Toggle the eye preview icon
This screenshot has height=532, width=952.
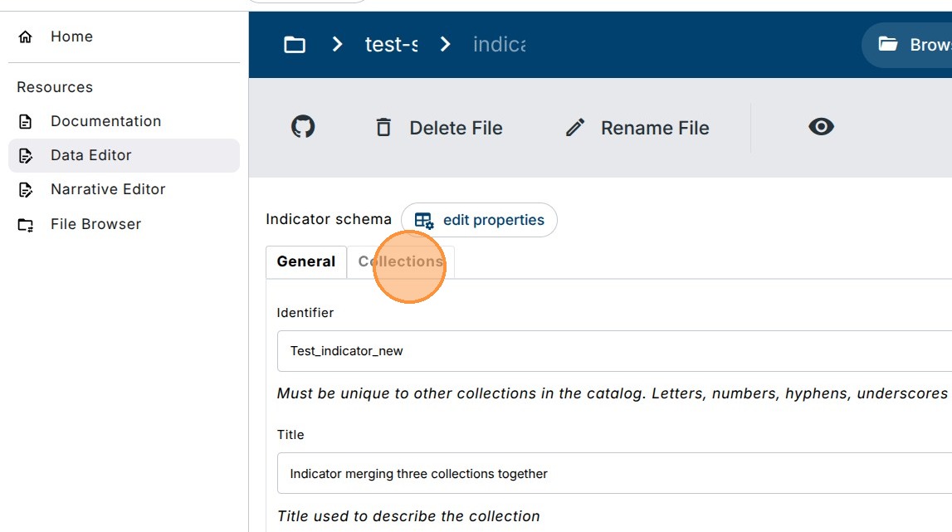coord(821,127)
